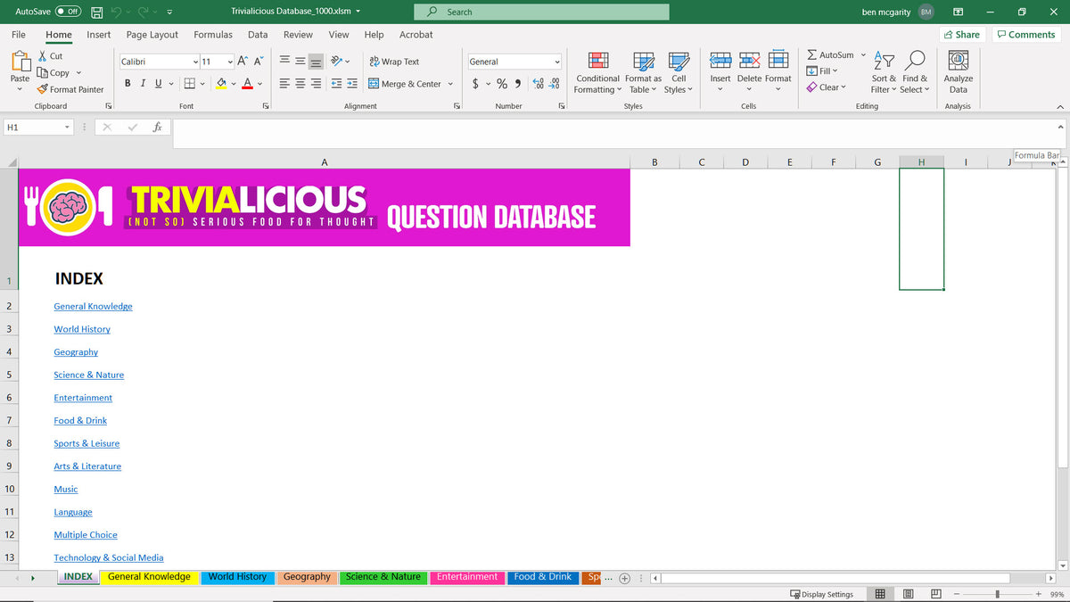Click the Analyze Data button
The width and height of the screenshot is (1070, 602).
(959, 72)
